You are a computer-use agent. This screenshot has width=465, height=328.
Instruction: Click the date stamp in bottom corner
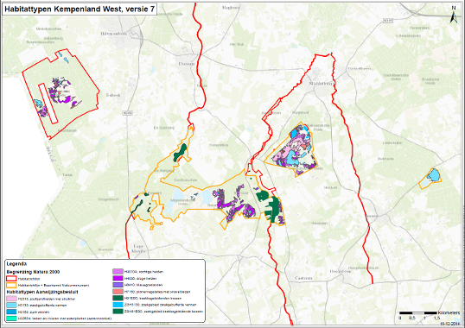450,324
